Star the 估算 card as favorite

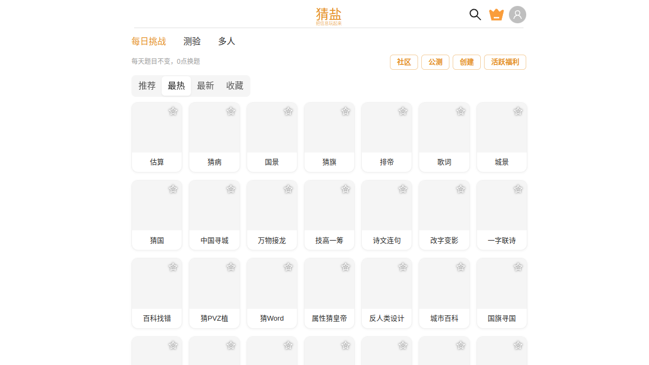click(x=173, y=111)
